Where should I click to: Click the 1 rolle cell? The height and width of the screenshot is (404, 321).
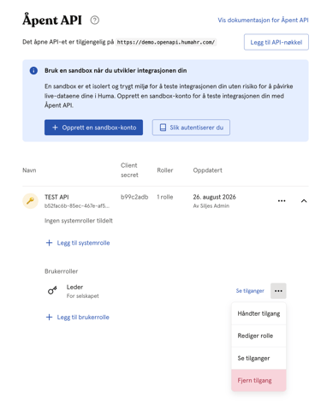pos(165,197)
